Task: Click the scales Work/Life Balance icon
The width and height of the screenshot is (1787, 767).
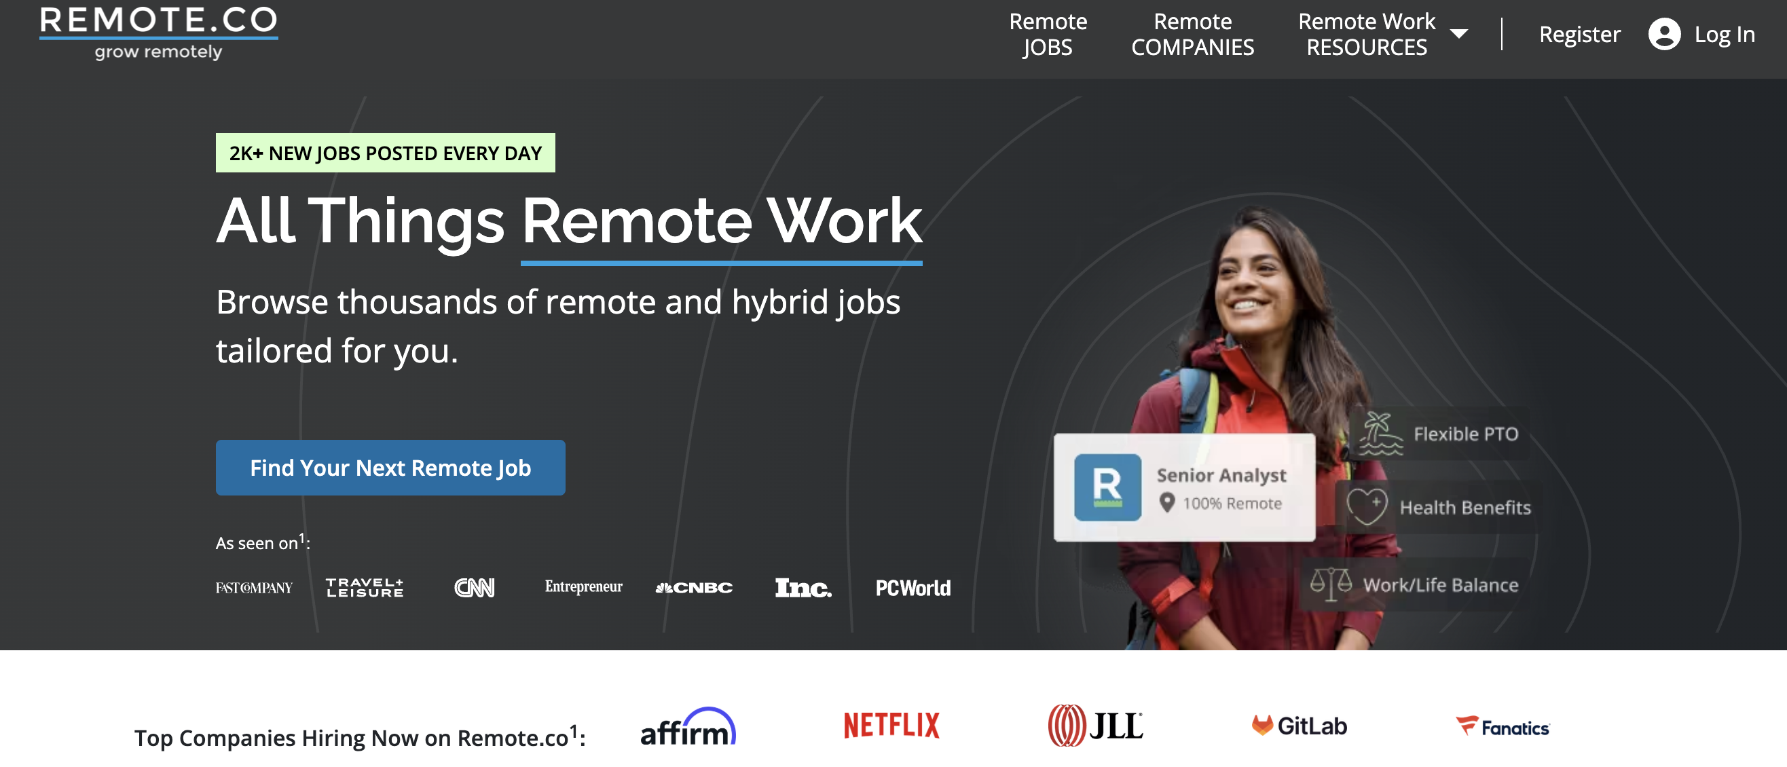Action: [1330, 584]
